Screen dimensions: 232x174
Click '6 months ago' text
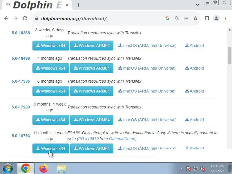click(50, 81)
